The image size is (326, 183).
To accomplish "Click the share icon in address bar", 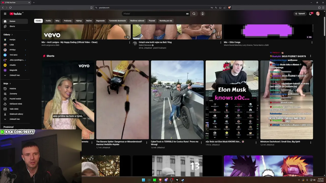I will (x=225, y=8).
